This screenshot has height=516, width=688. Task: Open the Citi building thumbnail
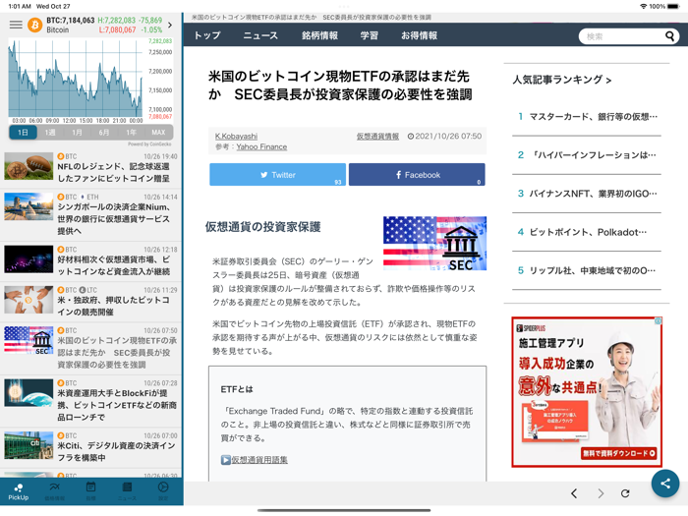[x=29, y=445]
